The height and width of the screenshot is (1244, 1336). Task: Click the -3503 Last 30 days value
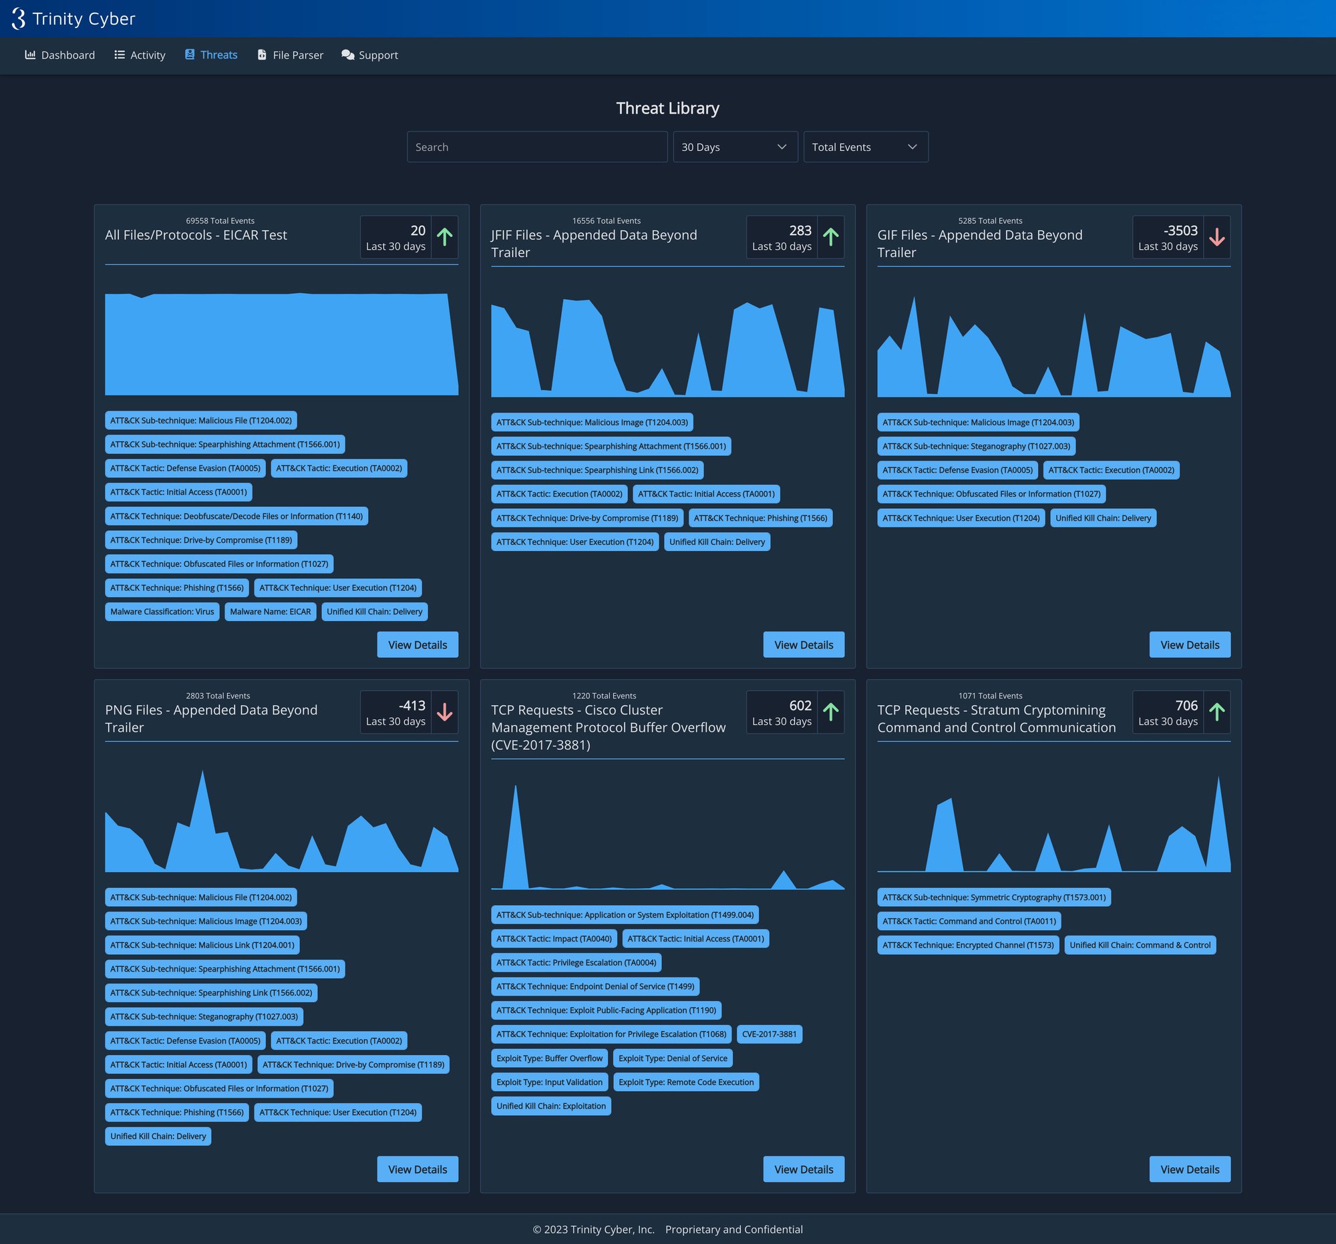pos(1168,237)
